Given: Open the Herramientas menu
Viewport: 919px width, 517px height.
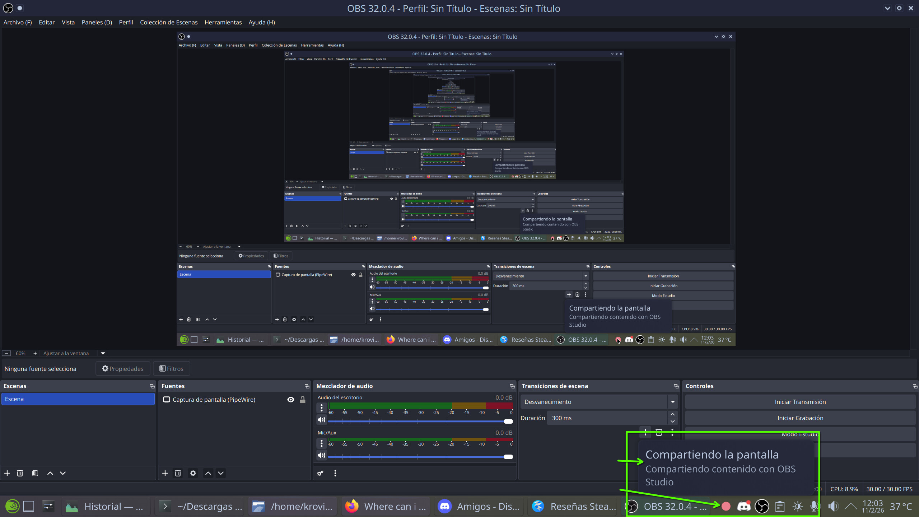Looking at the screenshot, I should [x=223, y=22].
